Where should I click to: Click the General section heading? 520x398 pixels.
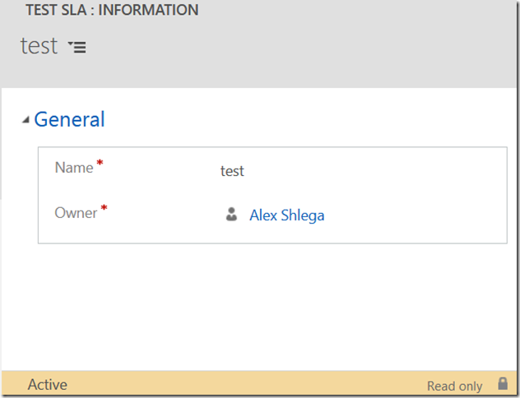69,119
